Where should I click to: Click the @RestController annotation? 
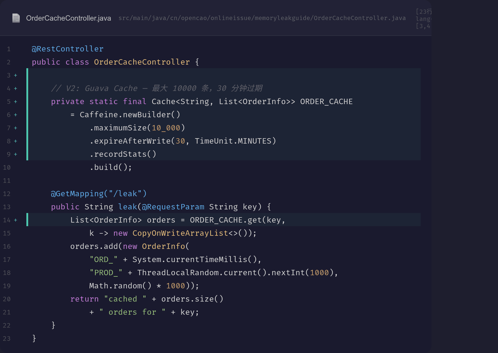[68, 49]
